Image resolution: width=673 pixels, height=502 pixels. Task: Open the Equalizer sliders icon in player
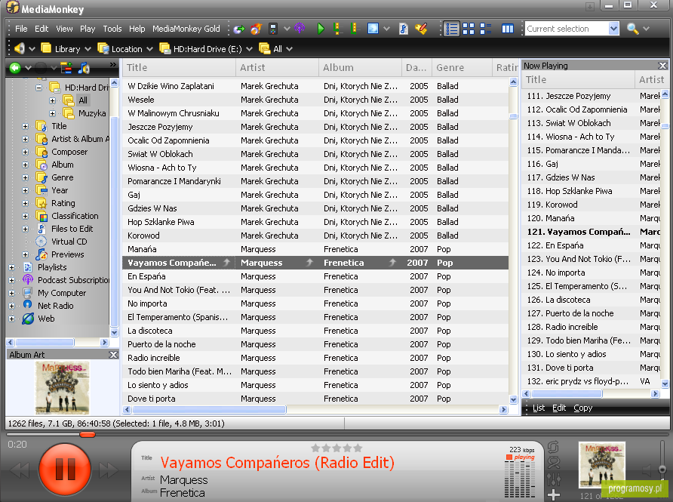(x=554, y=479)
